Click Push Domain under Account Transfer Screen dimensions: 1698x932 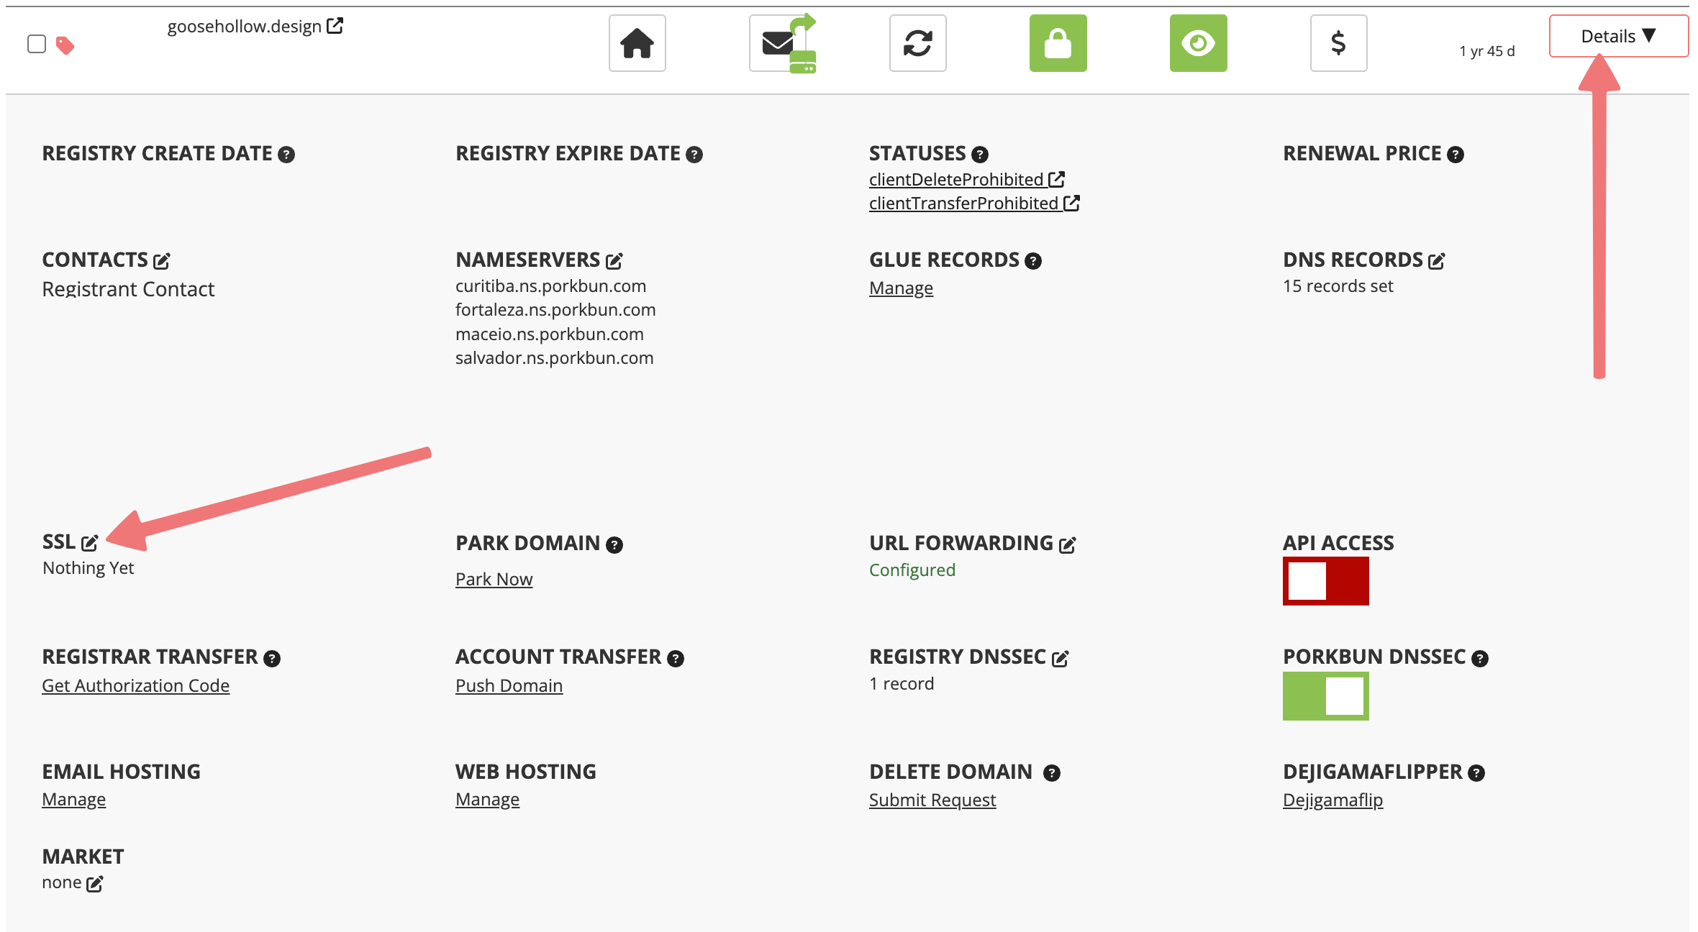coord(508,685)
